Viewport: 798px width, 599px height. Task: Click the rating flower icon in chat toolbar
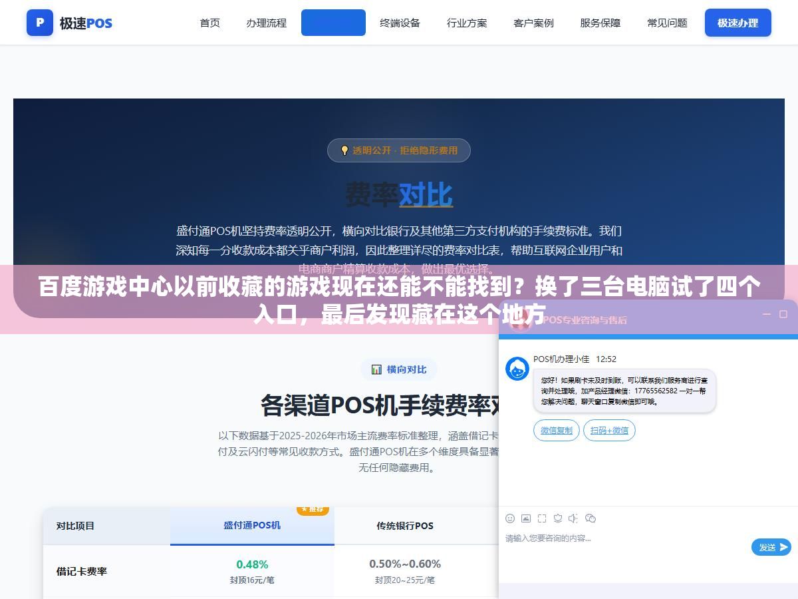point(558,518)
